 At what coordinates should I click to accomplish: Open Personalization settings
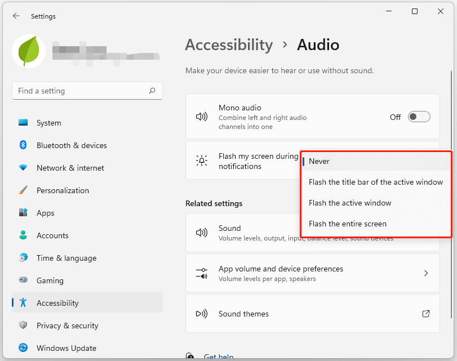63,190
